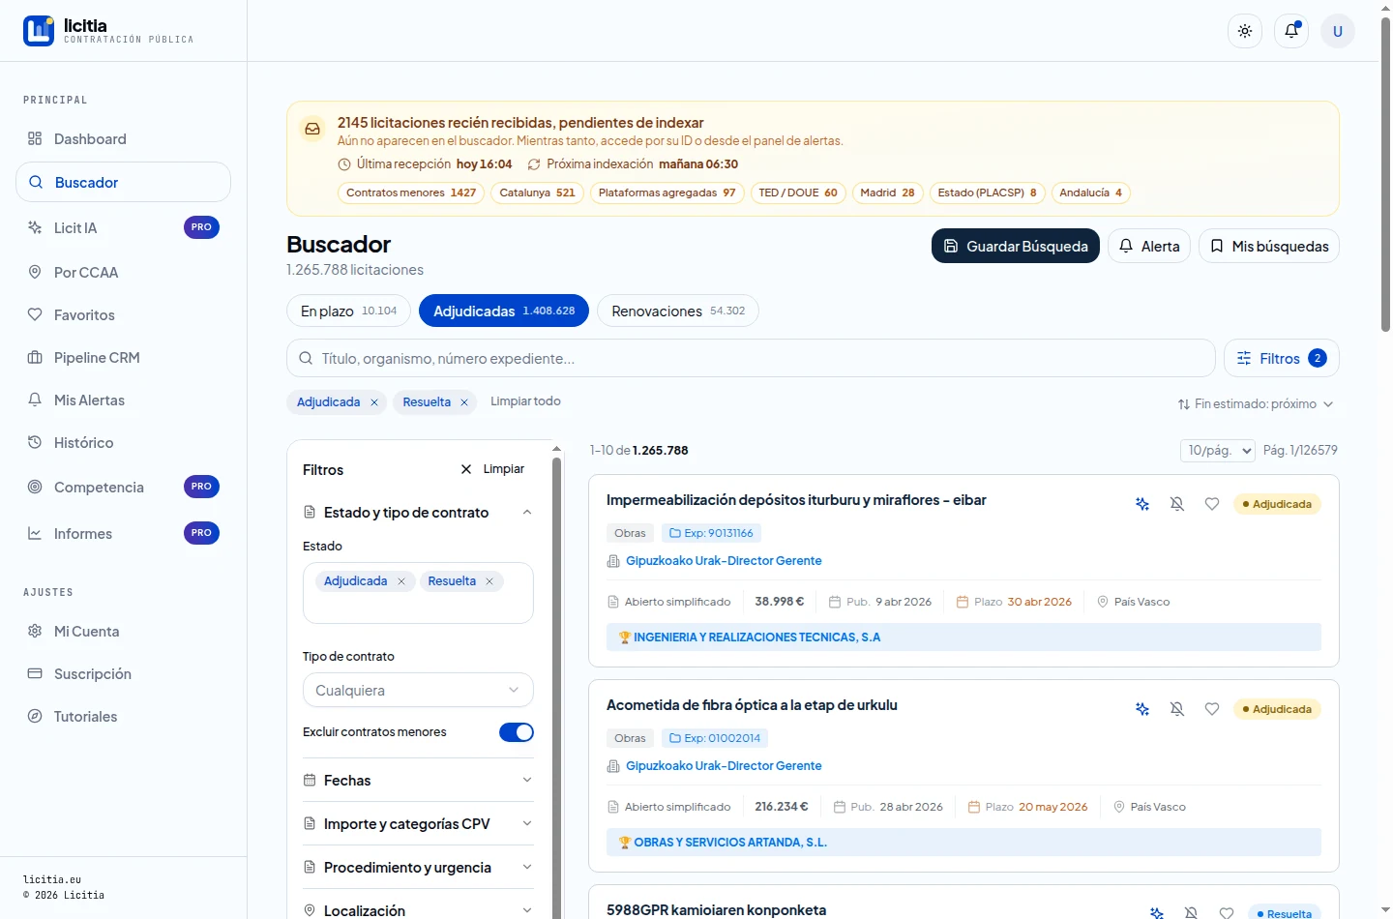Click the Catalunya 521 chip

537,193
